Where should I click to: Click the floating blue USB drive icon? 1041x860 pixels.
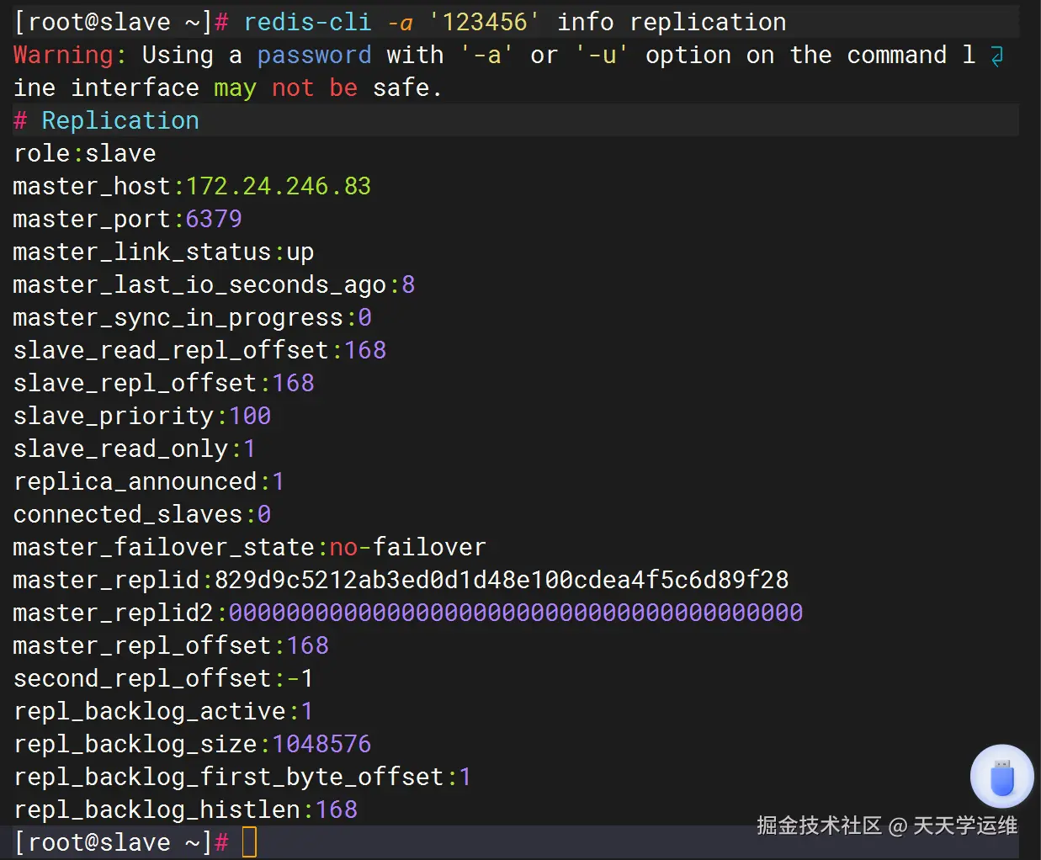pyautogui.click(x=1001, y=777)
